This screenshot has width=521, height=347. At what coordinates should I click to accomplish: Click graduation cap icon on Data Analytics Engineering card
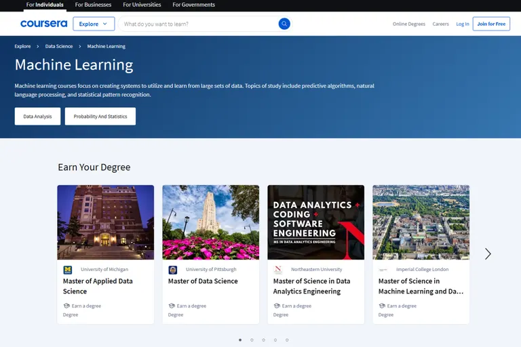(x=277, y=306)
